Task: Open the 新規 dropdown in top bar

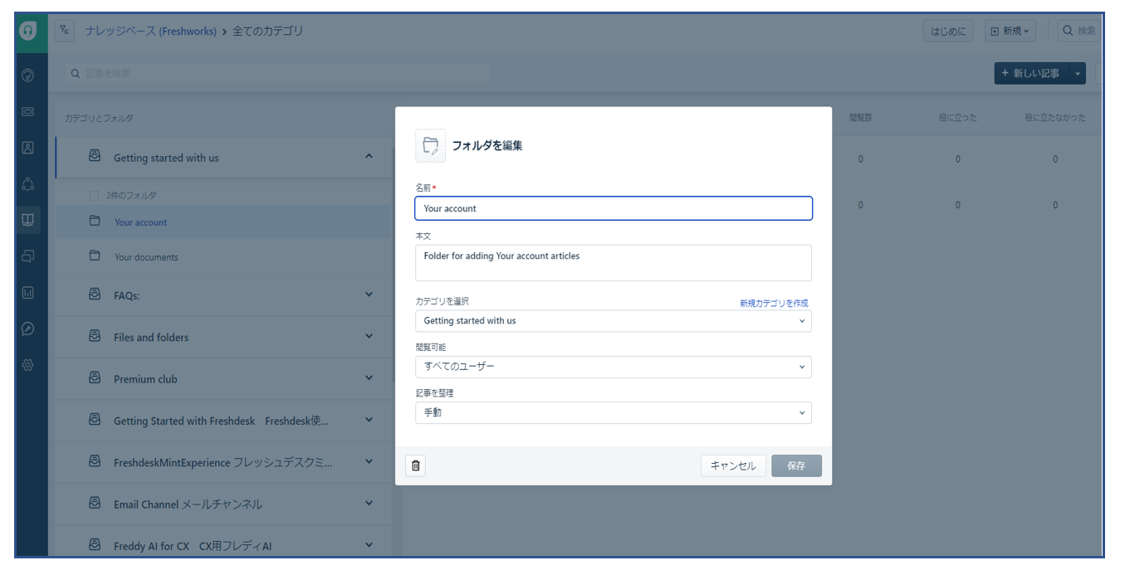Action: 1010,31
